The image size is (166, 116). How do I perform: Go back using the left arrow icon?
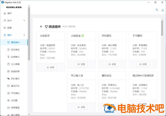click(41, 27)
